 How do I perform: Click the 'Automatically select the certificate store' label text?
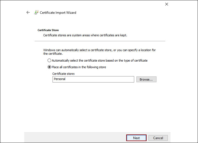100,61
